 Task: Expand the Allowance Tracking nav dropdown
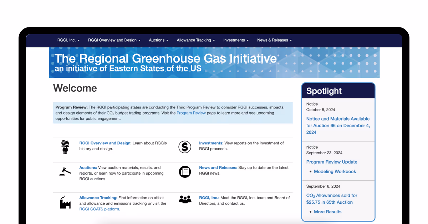point(196,40)
